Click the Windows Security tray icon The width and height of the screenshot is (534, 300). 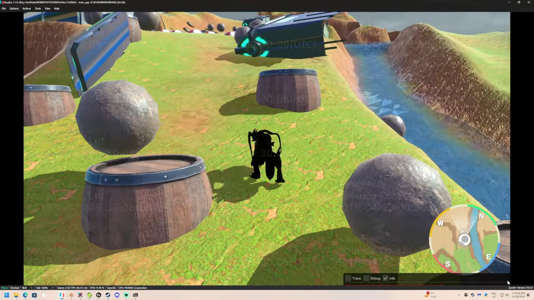pos(486,295)
